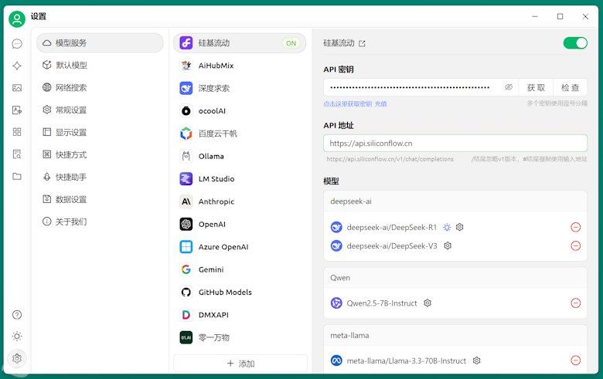Open external link next to 硅基流动 title
Screen dimensions: 603x379
click(362, 43)
